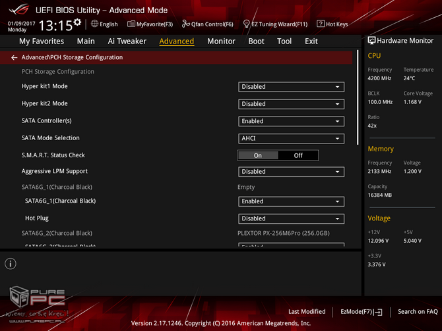Click the Hyper kit2 Mode label
The height and width of the screenshot is (331, 442).
[x=45, y=103]
